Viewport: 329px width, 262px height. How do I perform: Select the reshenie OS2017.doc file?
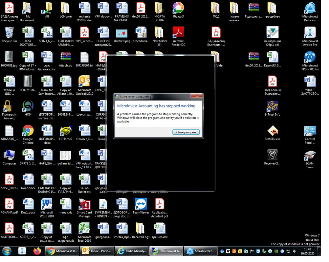[84, 12]
